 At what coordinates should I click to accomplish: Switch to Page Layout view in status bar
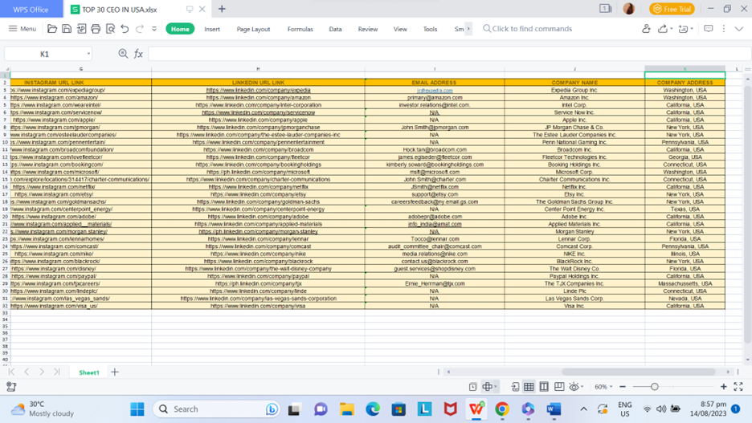pos(544,387)
